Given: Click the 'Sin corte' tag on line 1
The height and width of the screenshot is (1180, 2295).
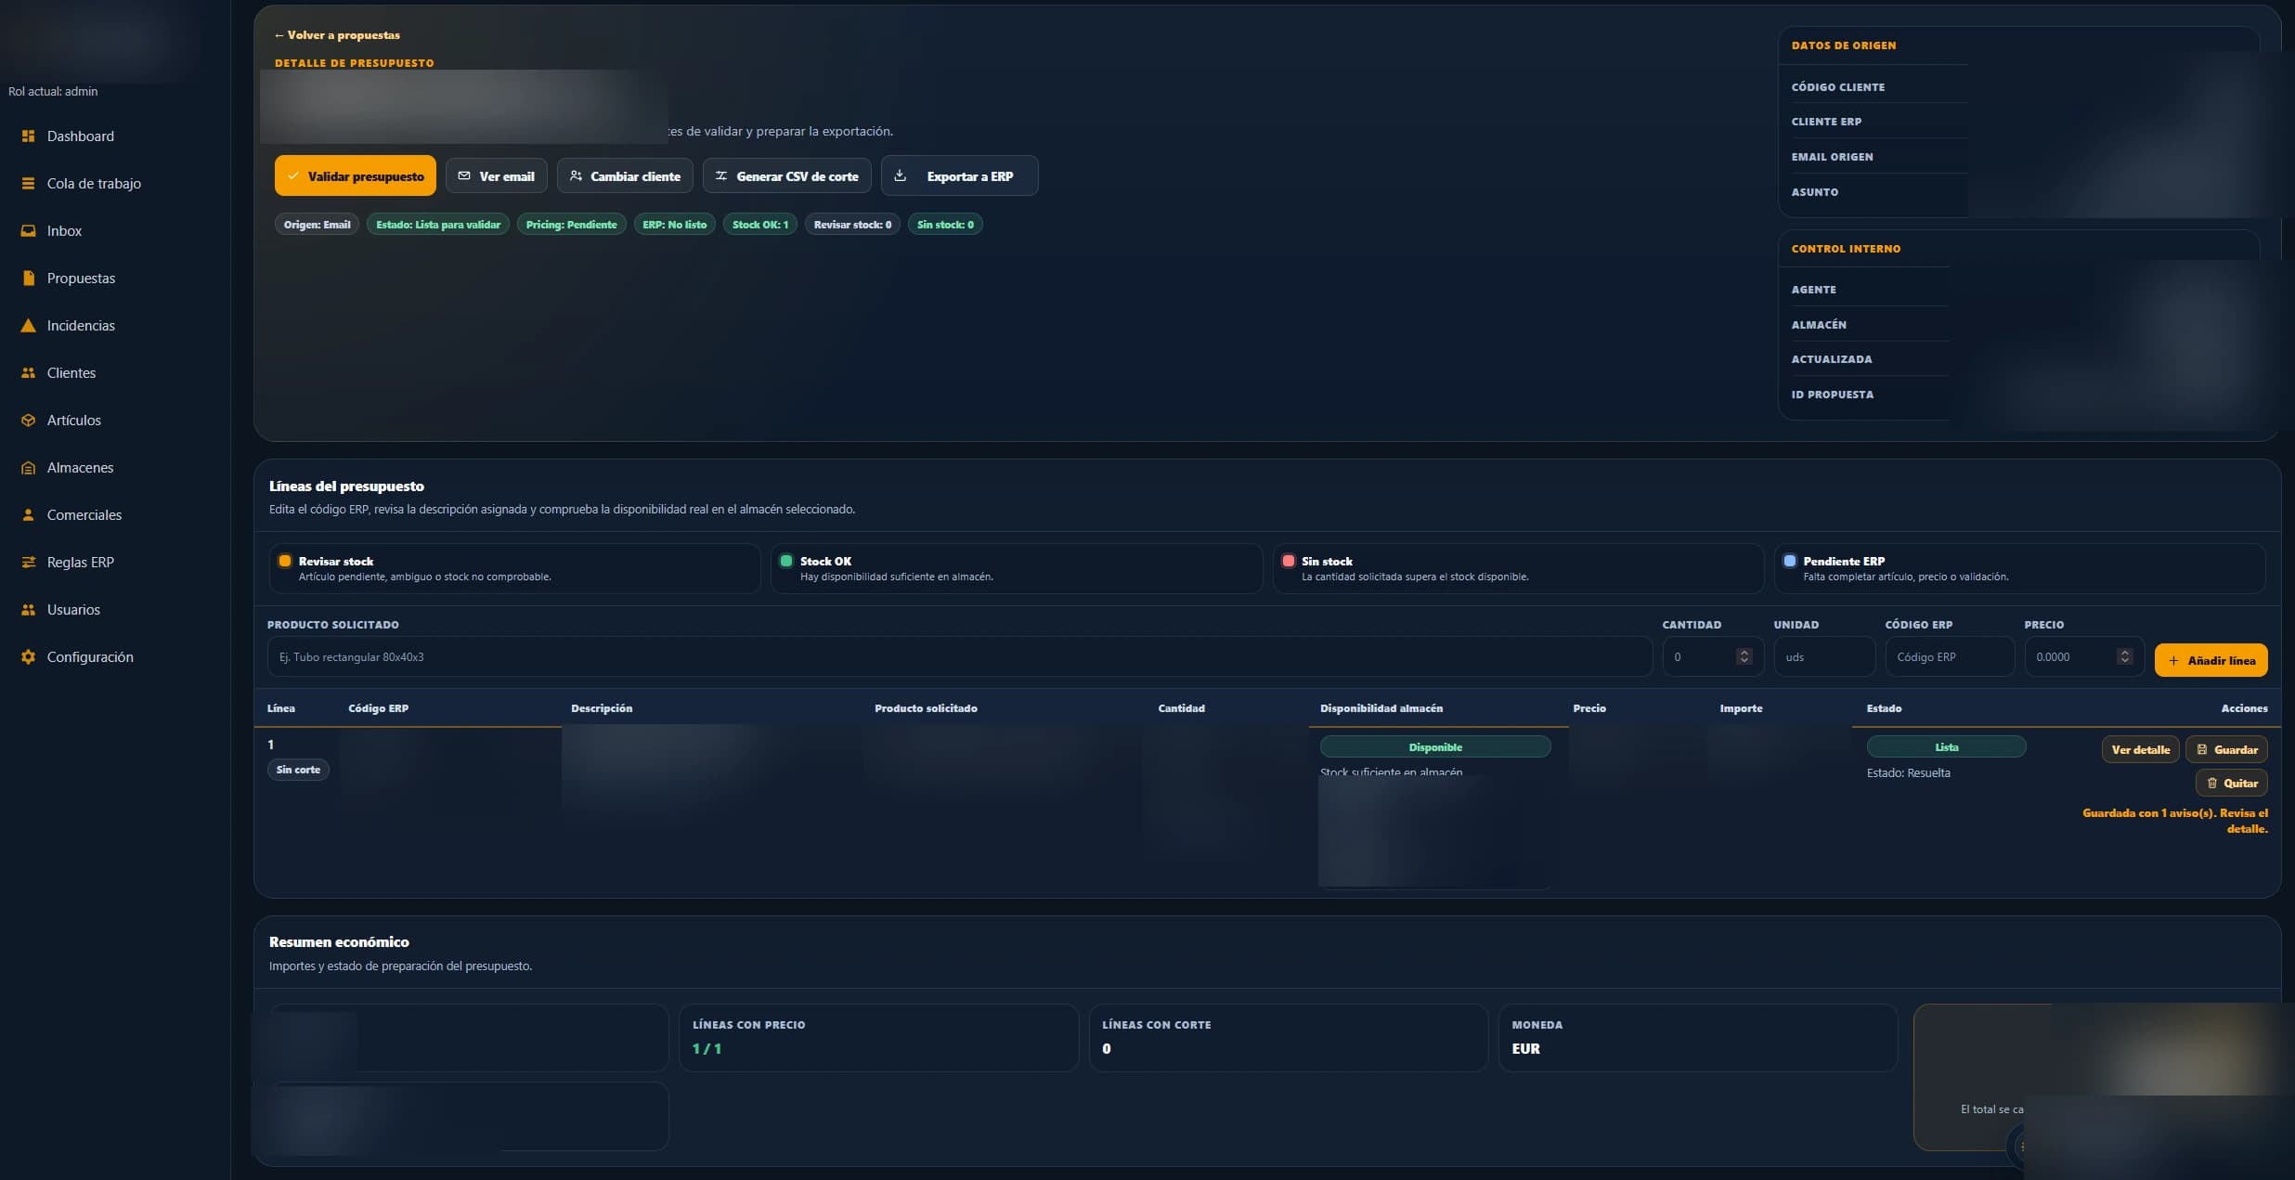Looking at the screenshot, I should (298, 770).
